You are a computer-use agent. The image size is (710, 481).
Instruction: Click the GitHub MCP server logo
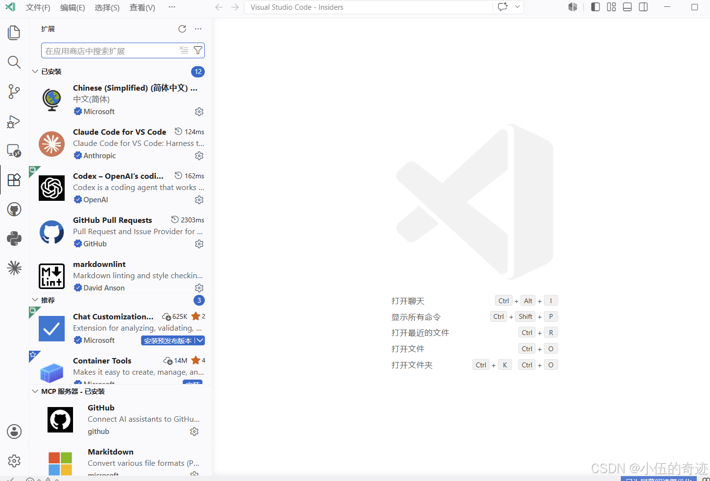pos(60,420)
